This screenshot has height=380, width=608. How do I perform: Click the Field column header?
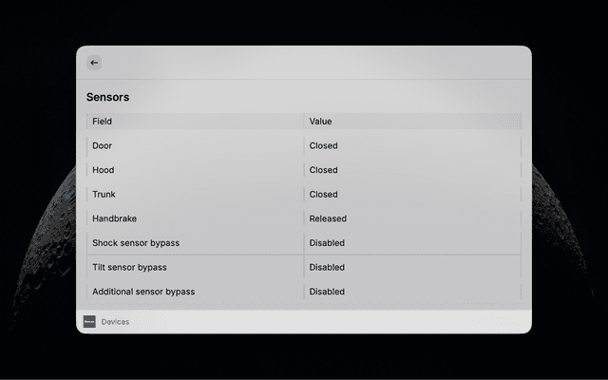(x=196, y=122)
